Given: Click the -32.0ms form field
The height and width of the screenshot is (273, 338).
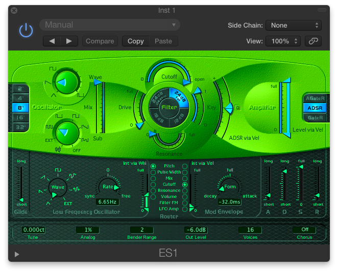Looking at the screenshot, I should 230,202.
